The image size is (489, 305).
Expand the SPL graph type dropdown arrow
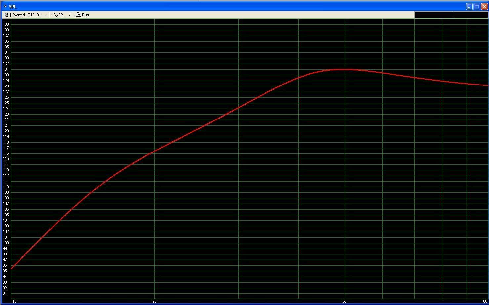[x=69, y=15]
